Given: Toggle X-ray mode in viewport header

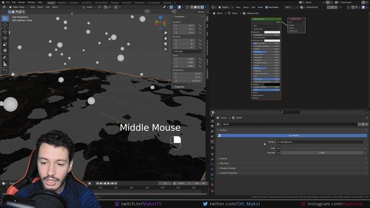Looking at the screenshot, I should (187, 8).
